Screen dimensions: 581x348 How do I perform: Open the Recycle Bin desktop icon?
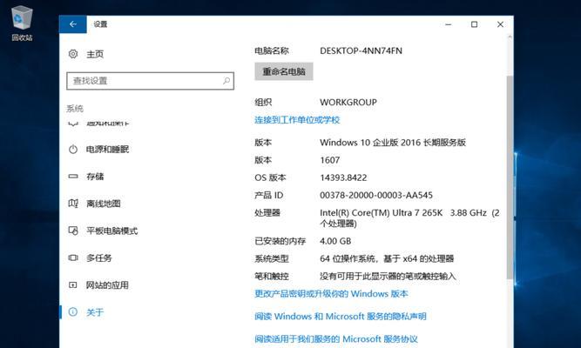point(22,23)
